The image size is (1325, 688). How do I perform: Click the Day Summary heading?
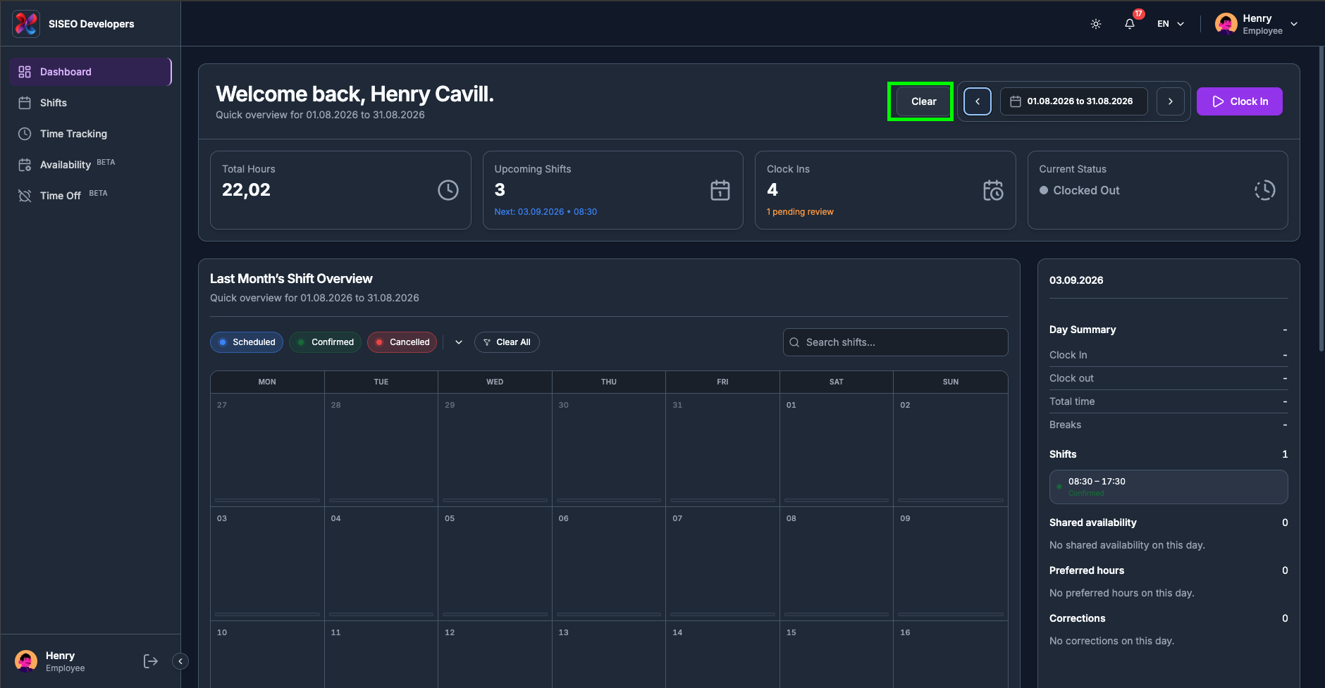pos(1083,330)
